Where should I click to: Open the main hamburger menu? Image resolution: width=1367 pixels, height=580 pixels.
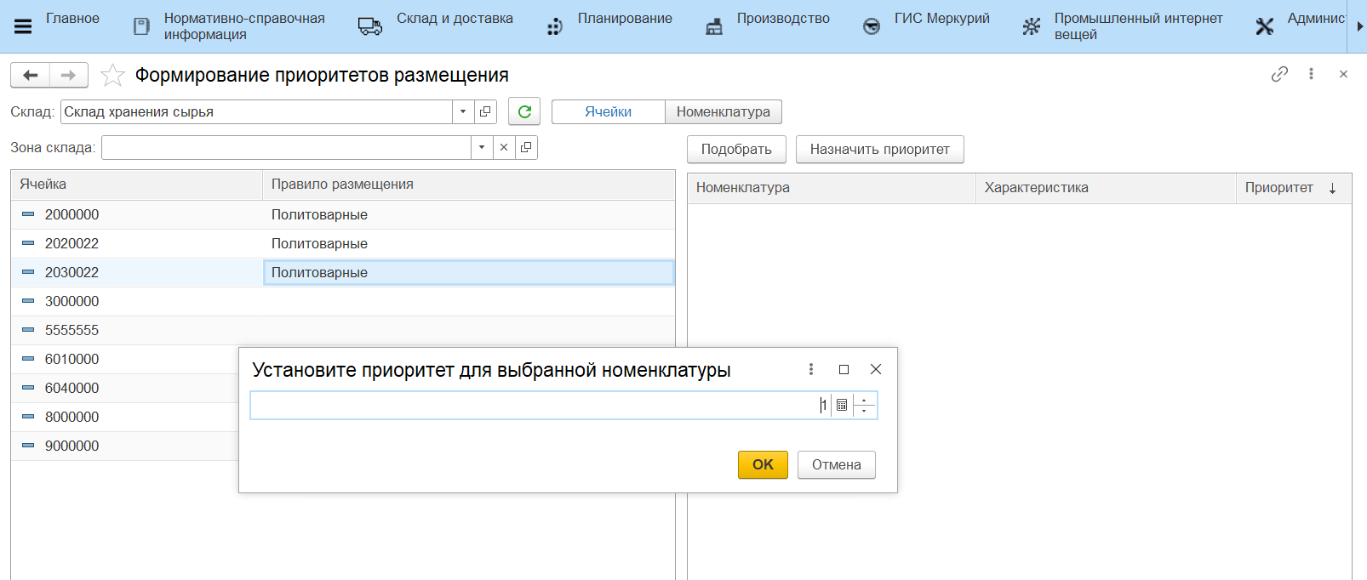(x=23, y=26)
